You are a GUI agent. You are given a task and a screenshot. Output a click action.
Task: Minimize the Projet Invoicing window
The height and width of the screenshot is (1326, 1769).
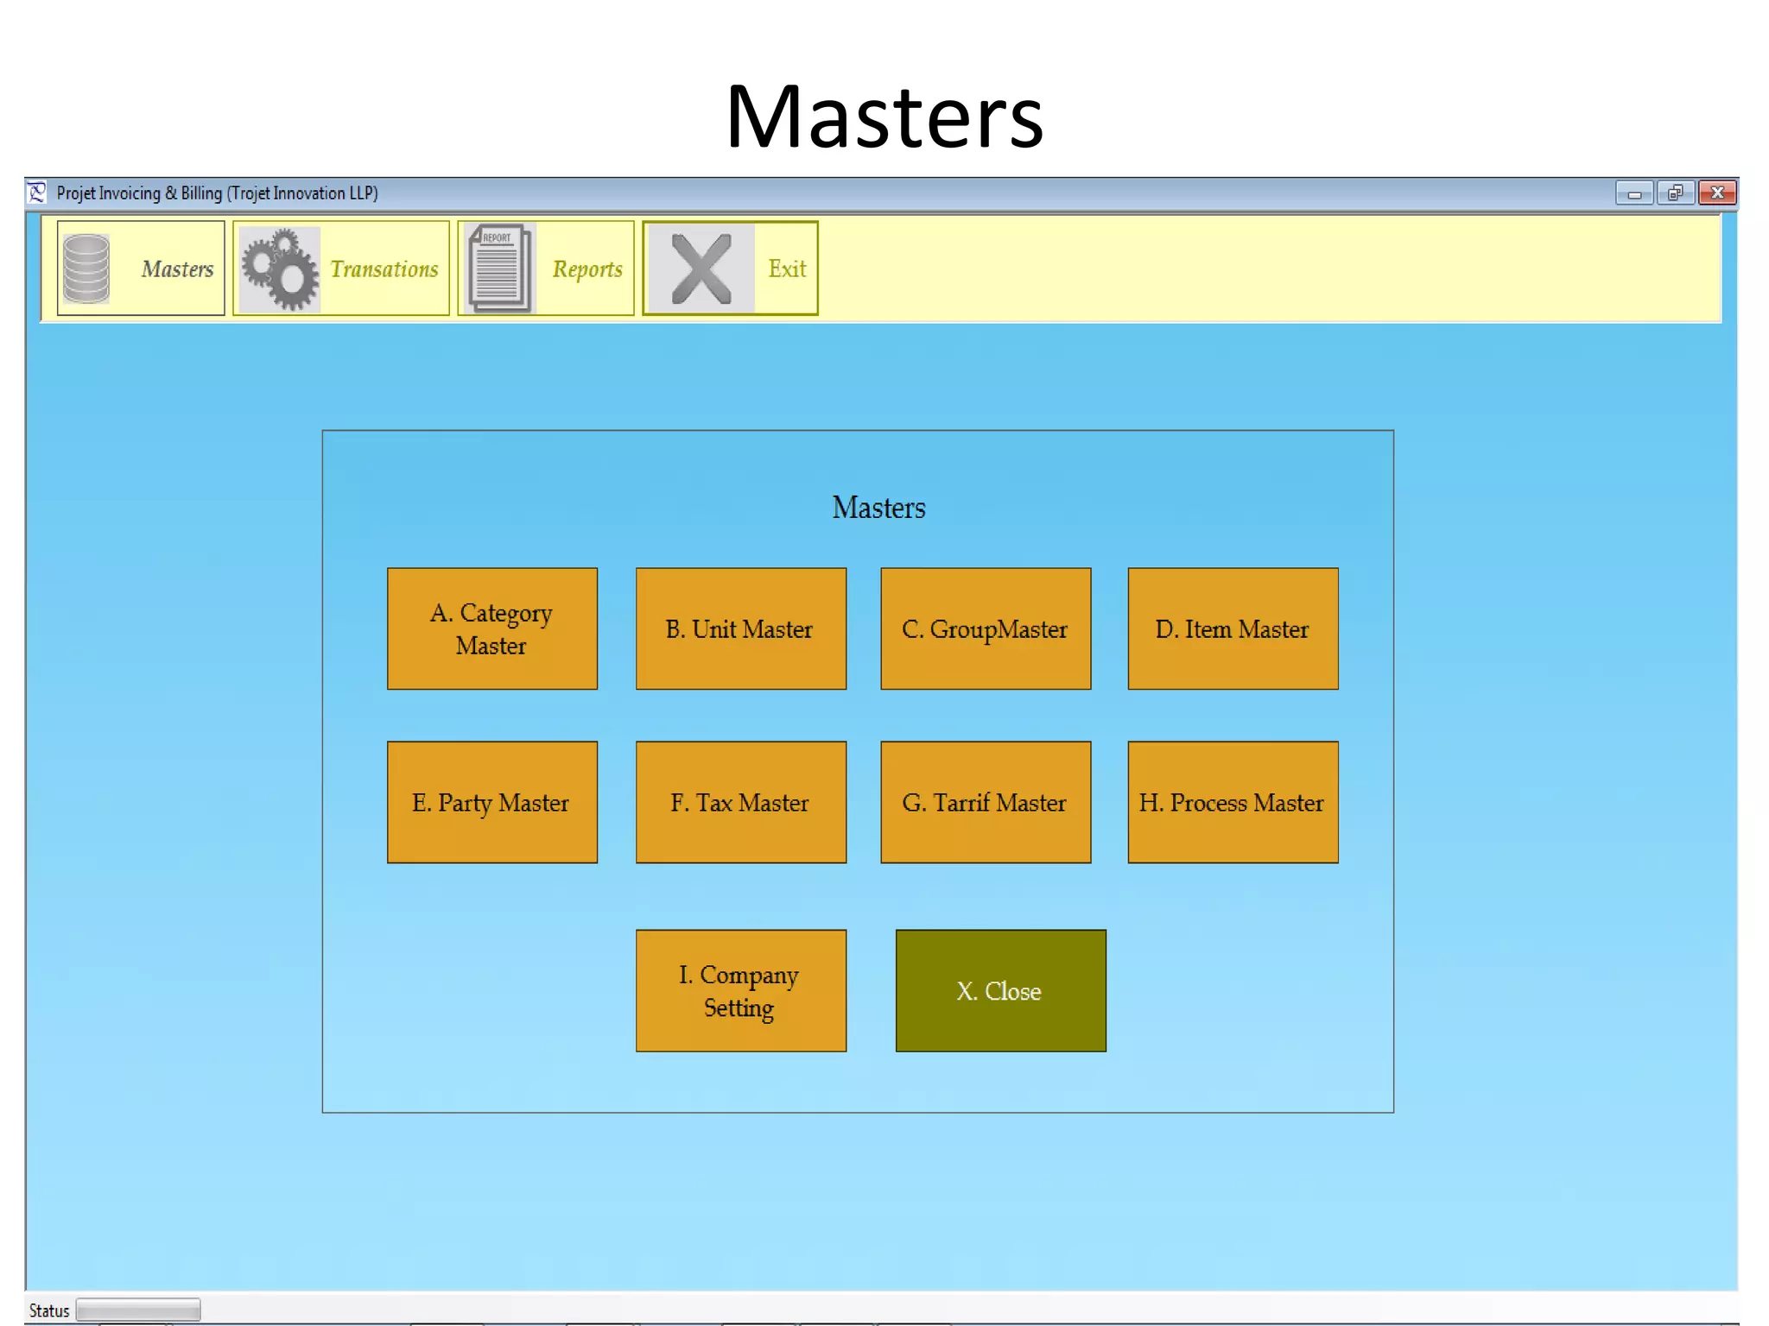pos(1633,193)
